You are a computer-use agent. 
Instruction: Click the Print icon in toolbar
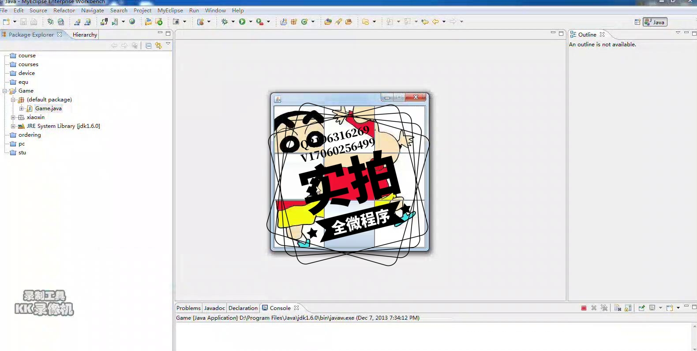pos(34,22)
